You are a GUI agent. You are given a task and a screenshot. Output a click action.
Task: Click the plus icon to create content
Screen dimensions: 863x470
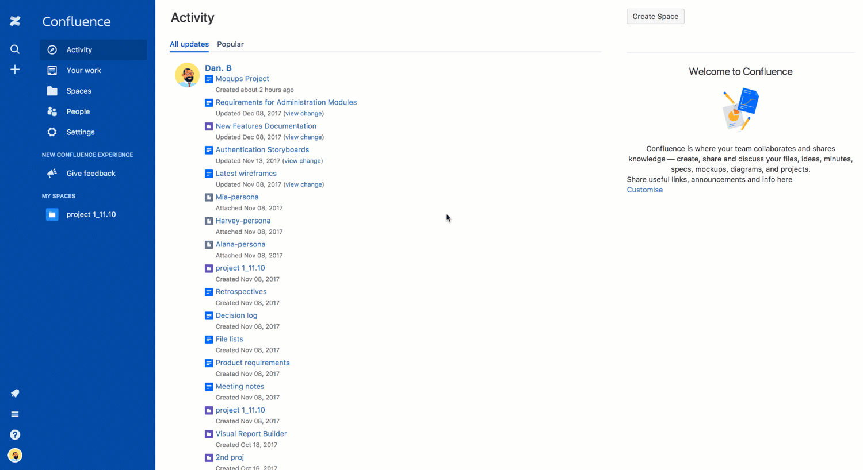point(15,70)
